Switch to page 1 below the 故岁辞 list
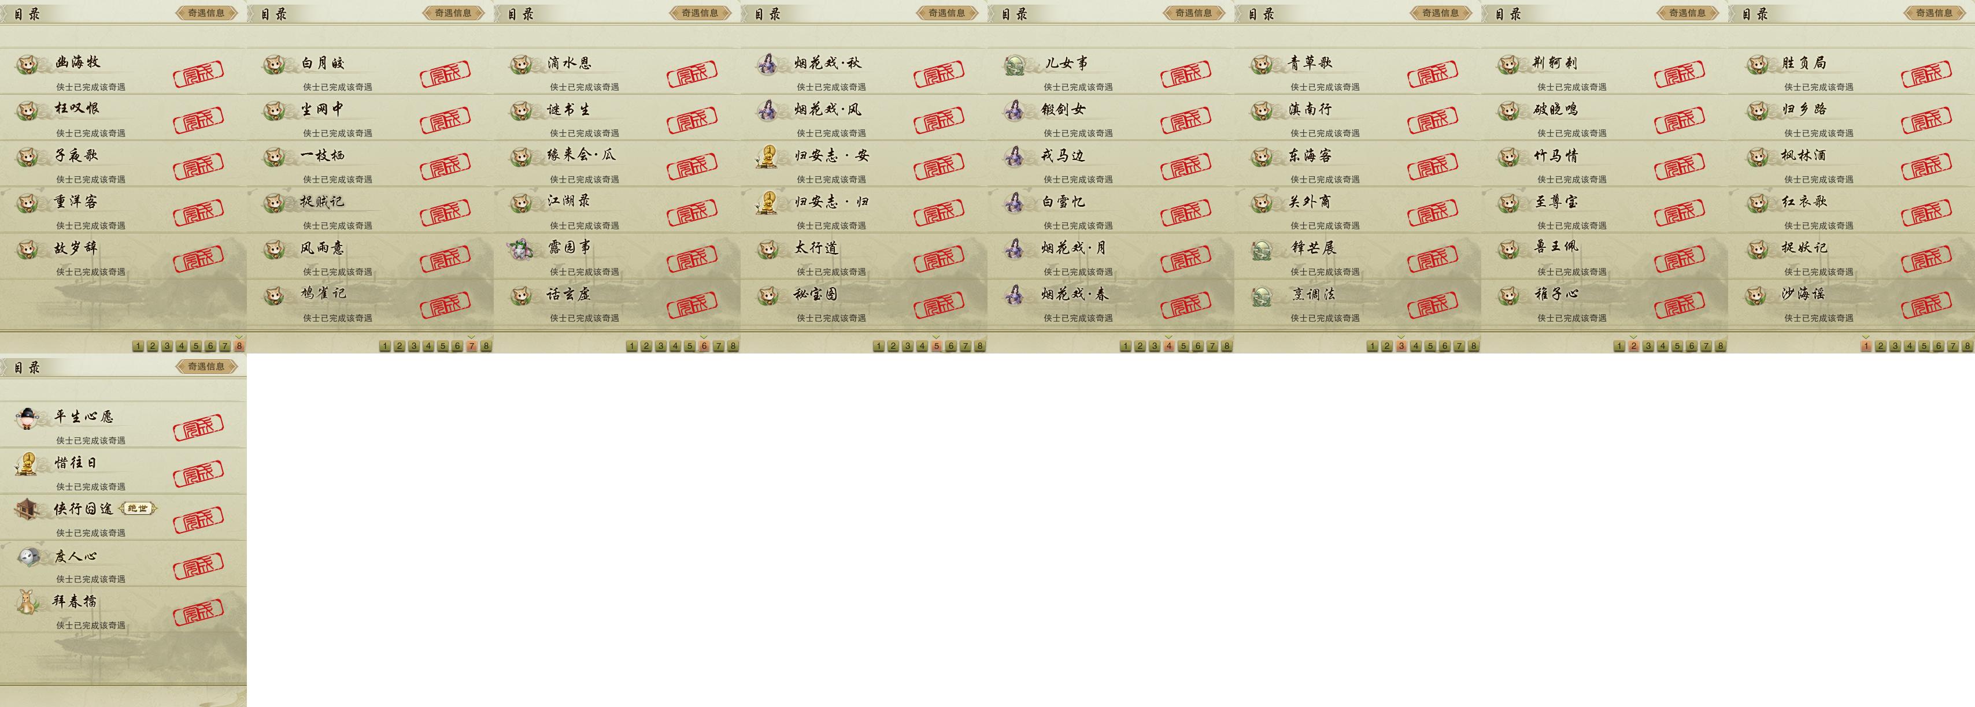 coord(138,346)
